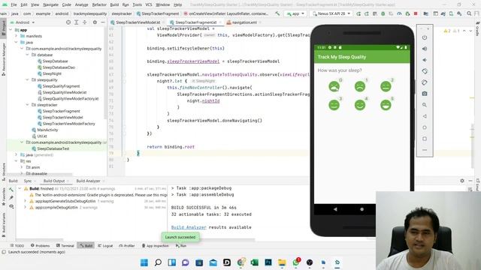Open app run configuration dropdown
This screenshot has height=270, width=481.
pos(295,13)
